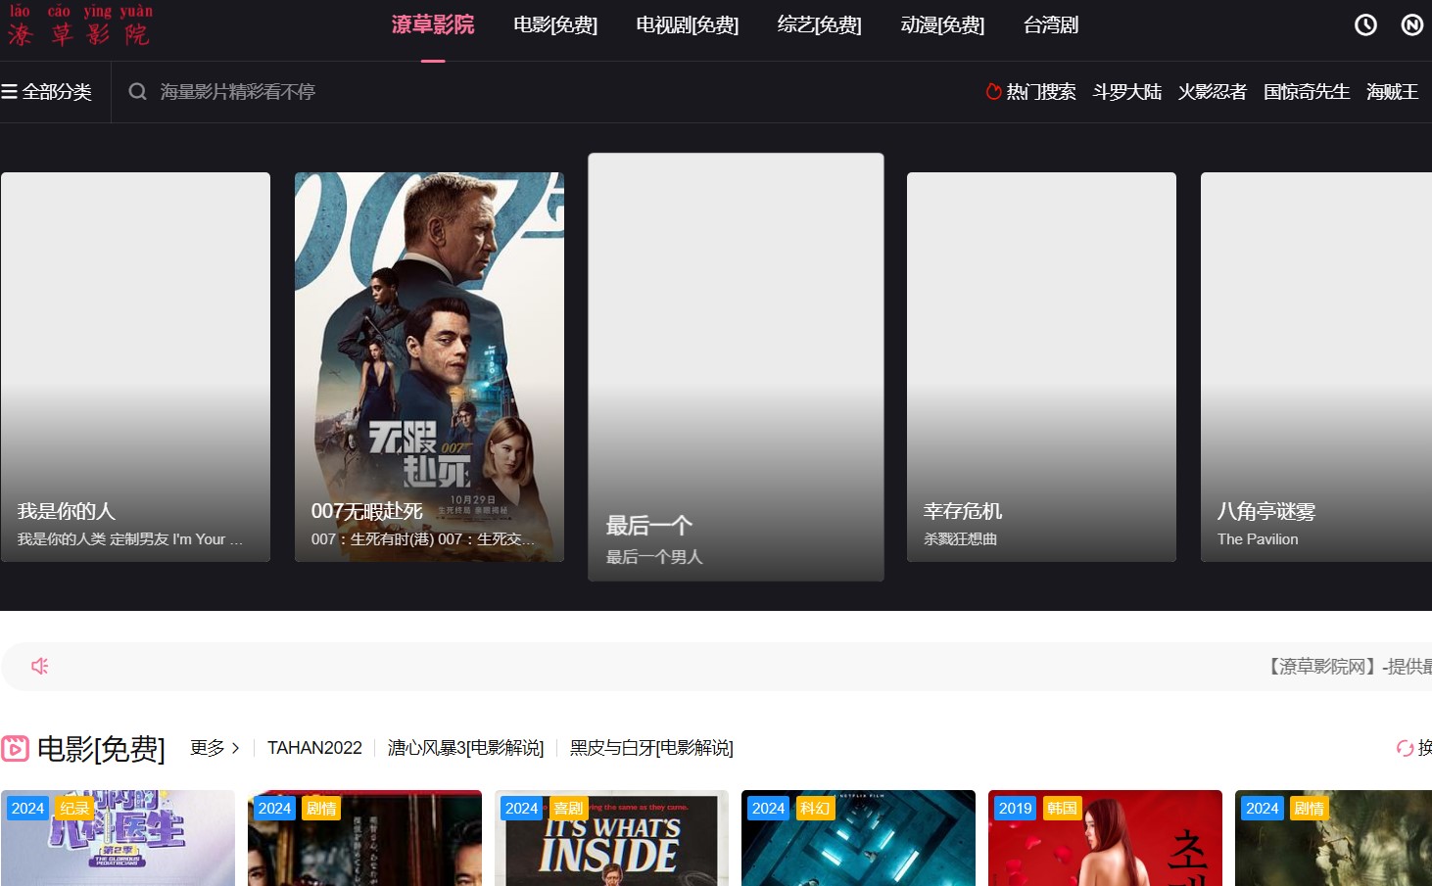Open the 2024 科幻 movie thumbnail

point(858,838)
